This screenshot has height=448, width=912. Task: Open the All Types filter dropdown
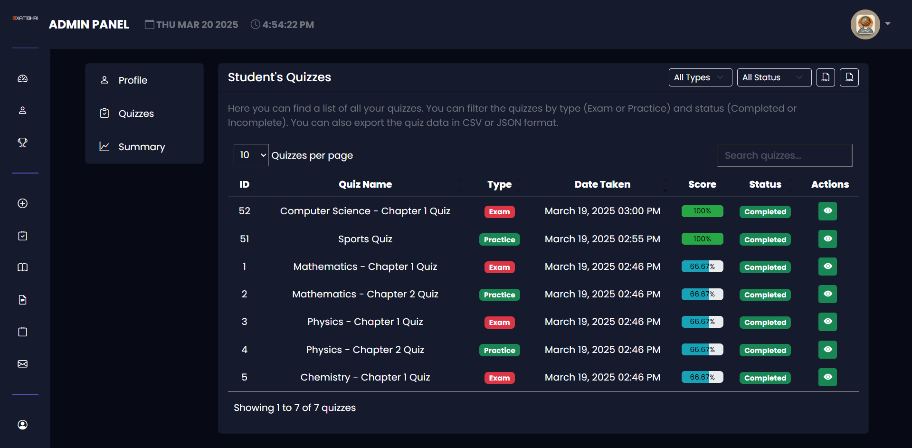point(700,77)
